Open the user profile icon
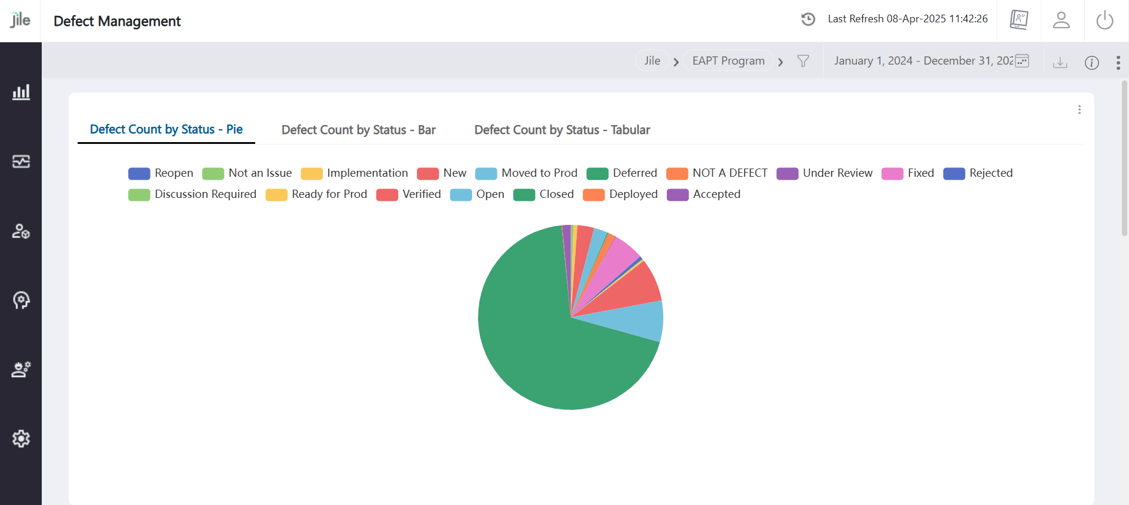Image resolution: width=1129 pixels, height=505 pixels. pyautogui.click(x=1061, y=21)
